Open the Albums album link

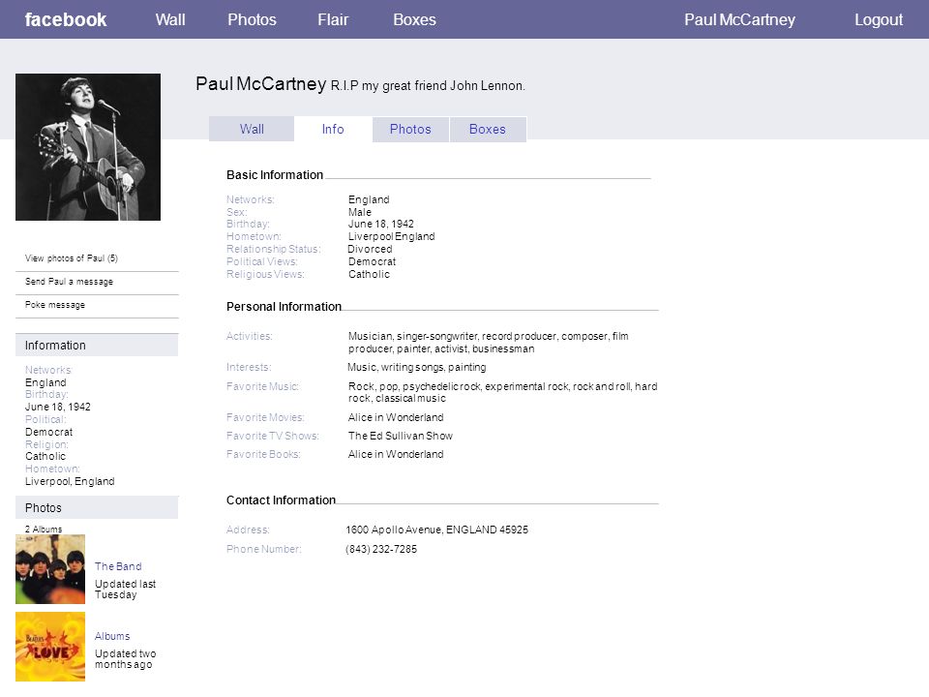coord(112,636)
